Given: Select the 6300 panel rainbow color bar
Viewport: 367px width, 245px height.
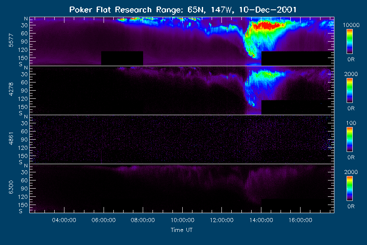Looking at the screenshot, I should pos(350,189).
